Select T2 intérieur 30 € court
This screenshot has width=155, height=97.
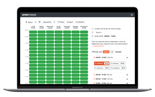tap(118, 63)
